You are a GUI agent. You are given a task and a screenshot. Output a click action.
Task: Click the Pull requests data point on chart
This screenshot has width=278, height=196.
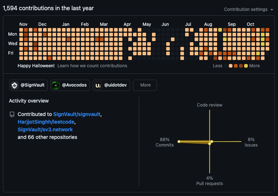(210, 144)
